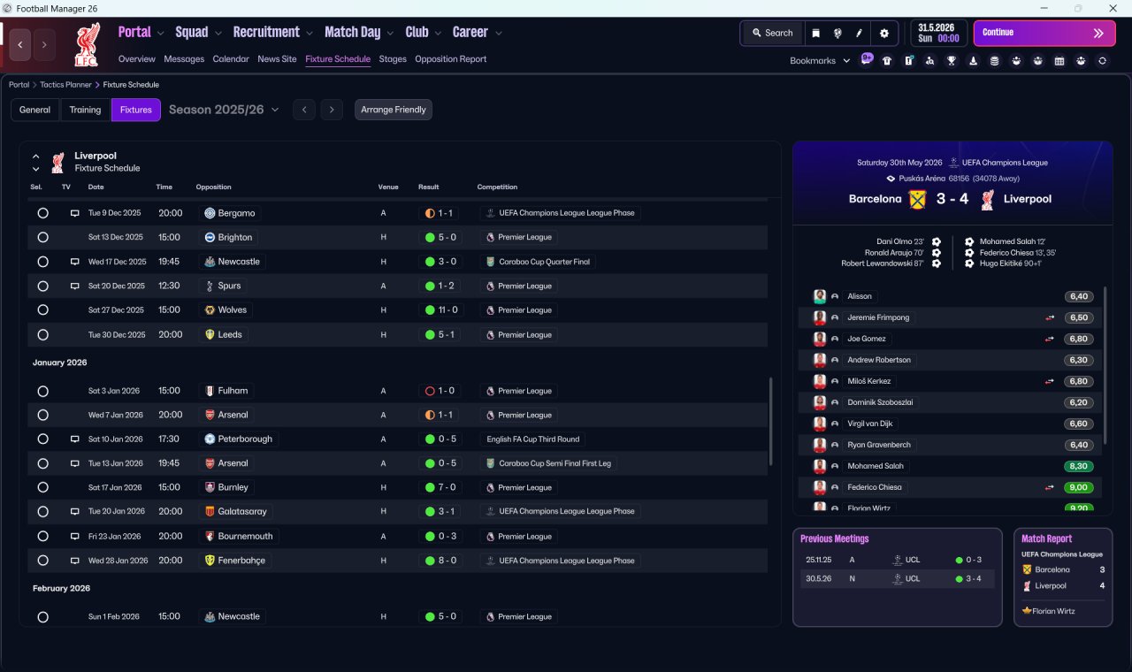Select the radio for Burnley fixture
The width and height of the screenshot is (1132, 672).
coord(42,487)
